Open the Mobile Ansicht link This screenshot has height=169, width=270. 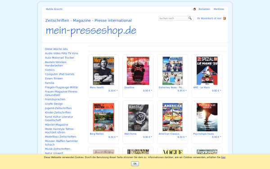[x=54, y=9]
